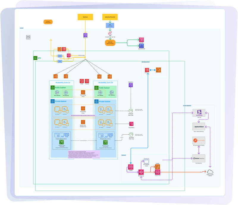Click the Postman application tile

pyautogui.click(x=199, y=140)
